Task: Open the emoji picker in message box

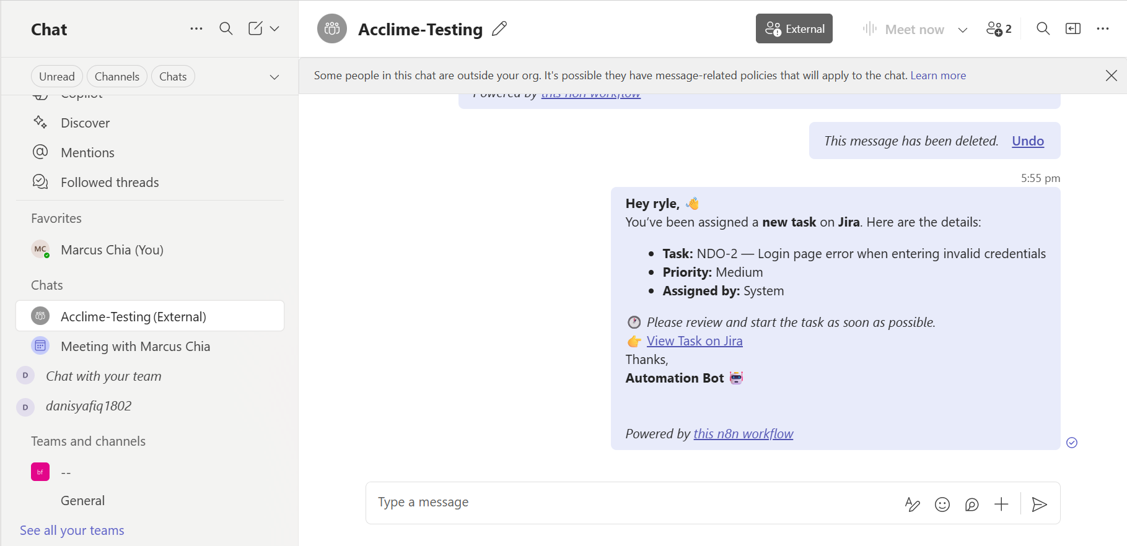Action: pyautogui.click(x=942, y=505)
